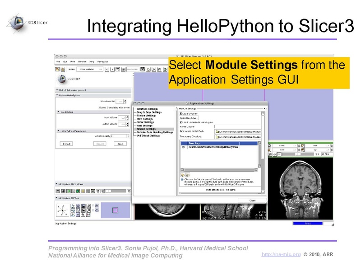This screenshot has width=361, height=271.
Task: Toggle the Load Modules checkbox
Action: click(181, 114)
